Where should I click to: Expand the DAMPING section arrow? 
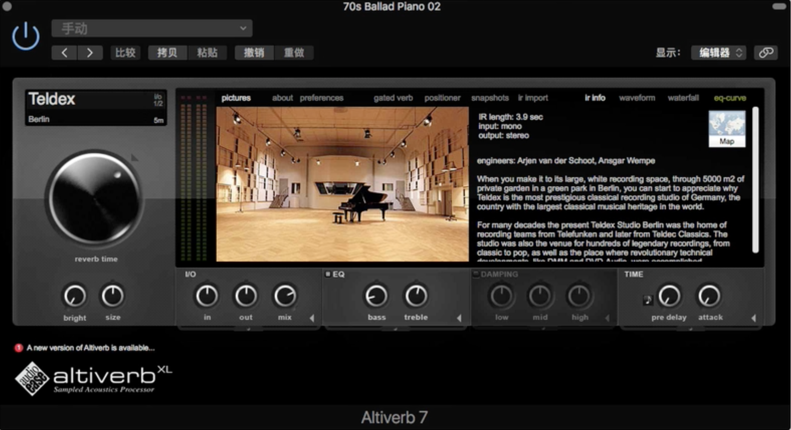(x=607, y=318)
